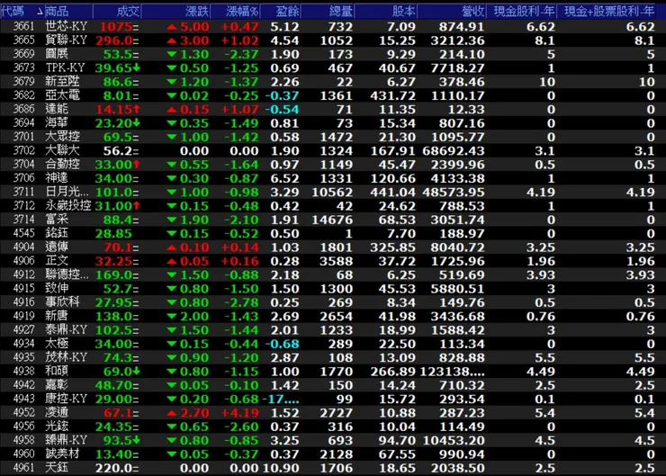
Task: Select the 嘉彰 stock name
Action: click(x=57, y=385)
